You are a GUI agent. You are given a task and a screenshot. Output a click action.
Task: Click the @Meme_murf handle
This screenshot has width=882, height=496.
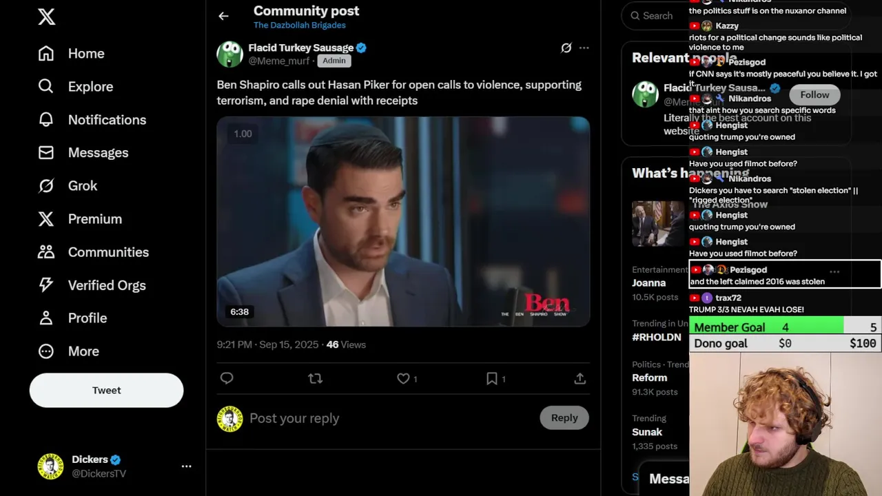coord(279,61)
